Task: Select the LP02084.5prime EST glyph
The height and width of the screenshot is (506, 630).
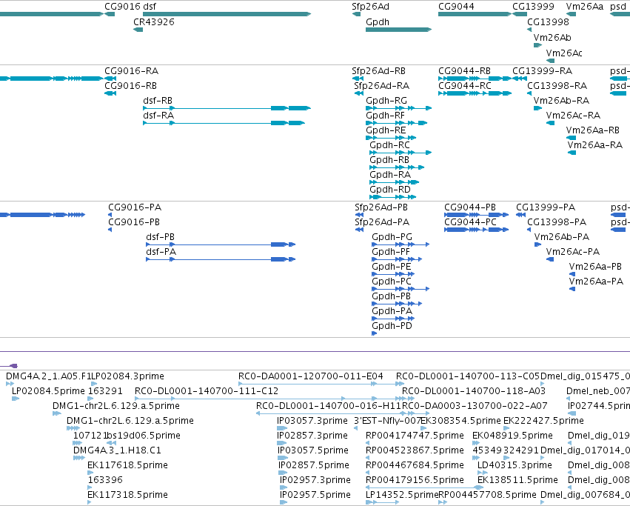Action: 16,399
